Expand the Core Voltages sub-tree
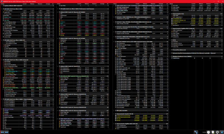The height and width of the screenshot is (134, 224). pos(3,11)
